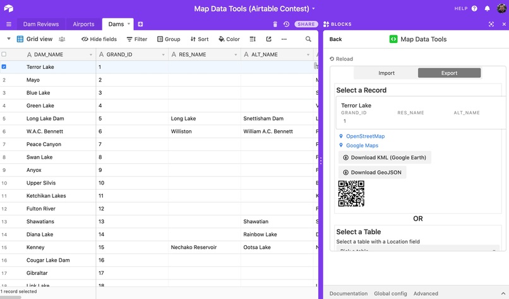Open the Color option
Image resolution: width=509 pixels, height=299 pixels.
229,39
